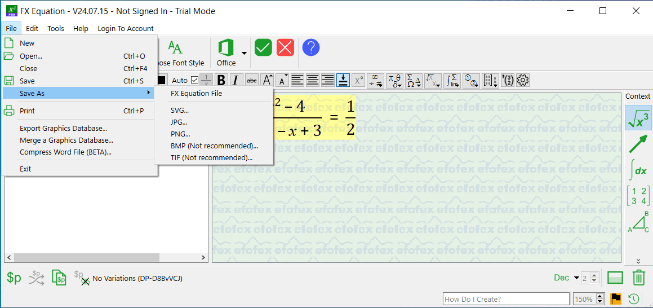The image size is (653, 308).
Task: Toggle the Auto checkbox
Action: pos(194,80)
